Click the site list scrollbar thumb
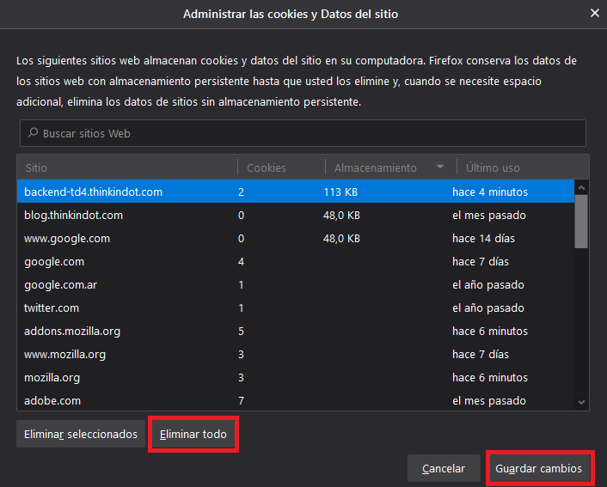607x487 pixels. coord(582,219)
